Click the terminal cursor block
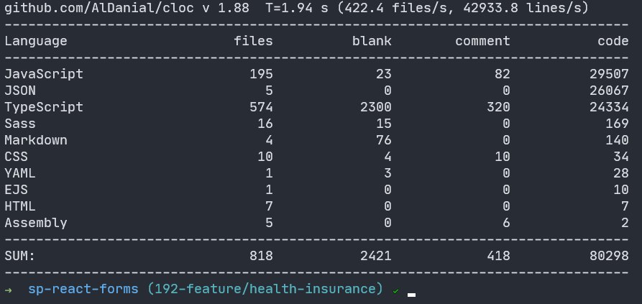Screen dimensions: 642x304 click(411, 293)
